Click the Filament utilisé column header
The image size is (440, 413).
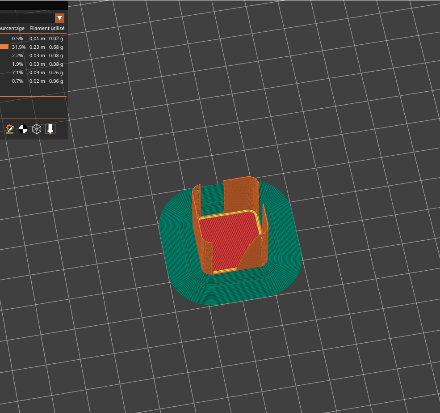(47, 28)
